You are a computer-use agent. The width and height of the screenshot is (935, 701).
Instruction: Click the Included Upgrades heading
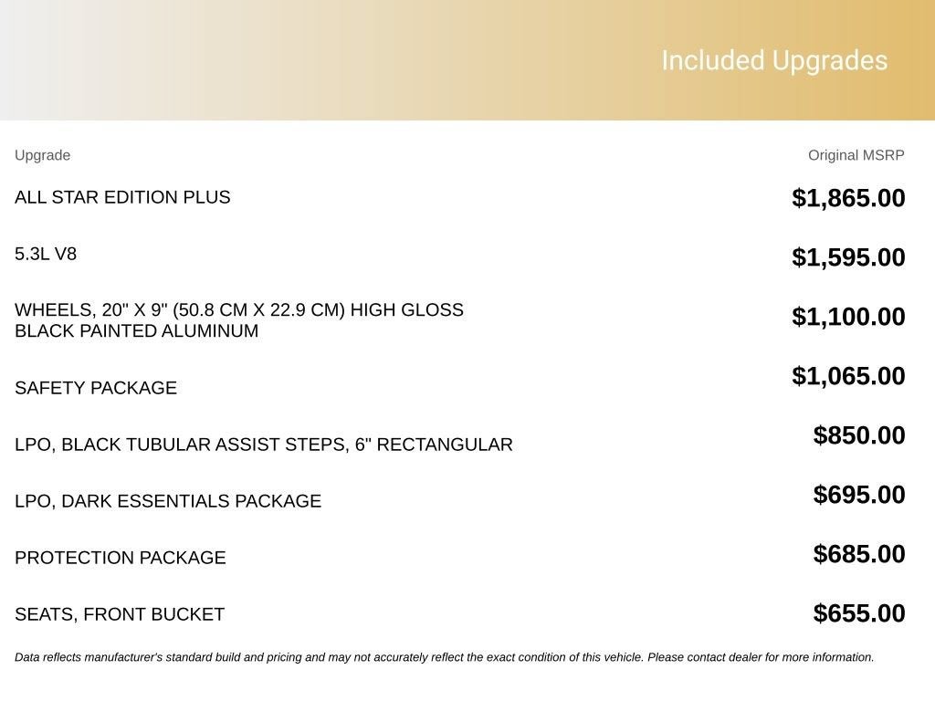[x=774, y=61]
